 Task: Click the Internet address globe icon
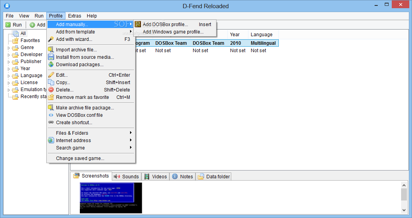pyautogui.click(x=51, y=141)
